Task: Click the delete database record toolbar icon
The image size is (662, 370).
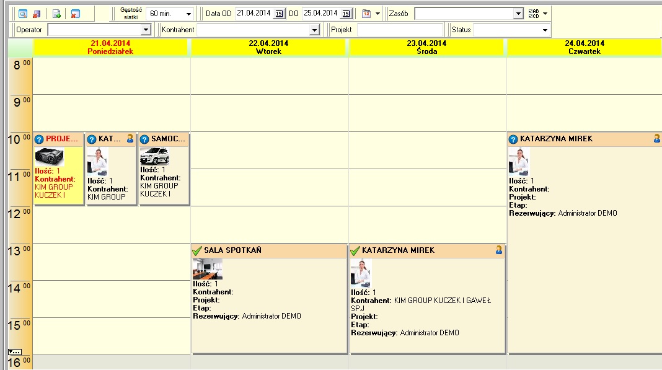Action: click(x=37, y=14)
